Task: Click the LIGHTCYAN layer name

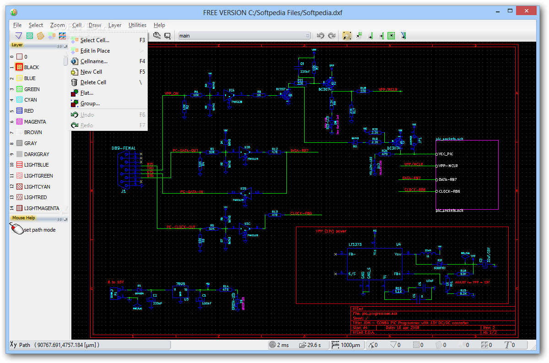Action: [x=38, y=187]
